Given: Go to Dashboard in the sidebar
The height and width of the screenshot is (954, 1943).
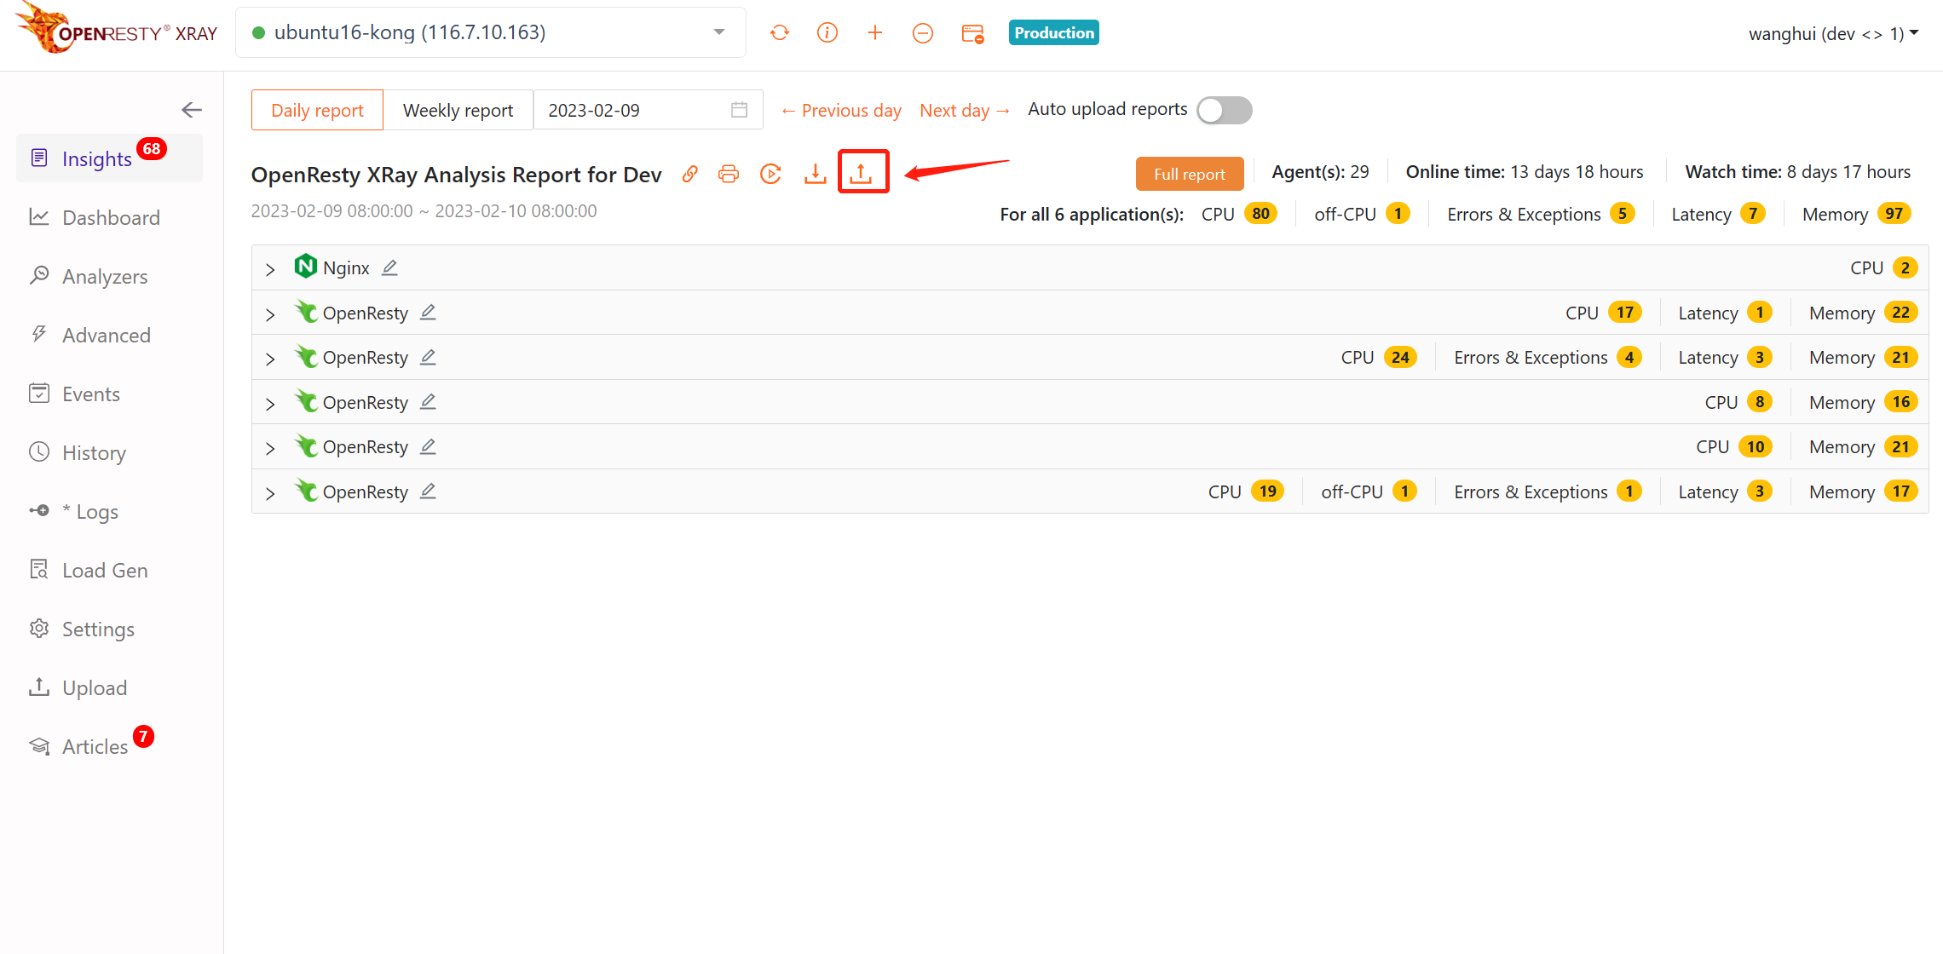Looking at the screenshot, I should (110, 217).
